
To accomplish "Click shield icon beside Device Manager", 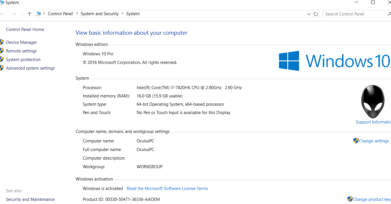I will pyautogui.click(x=2, y=42).
